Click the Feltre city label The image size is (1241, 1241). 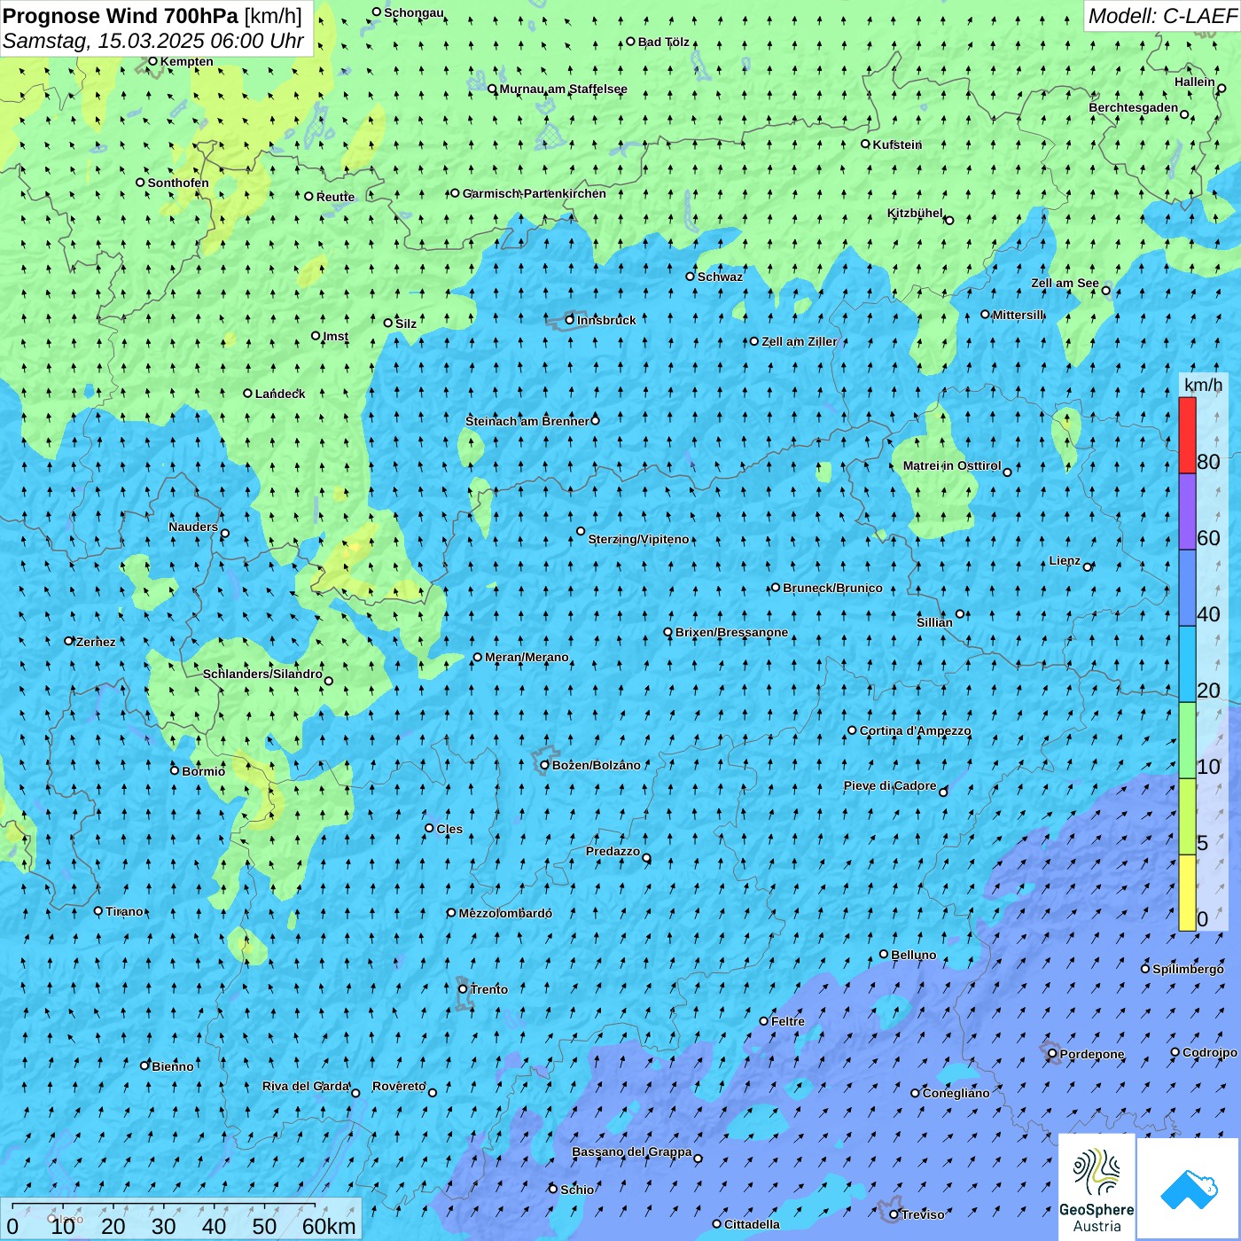788,1021
